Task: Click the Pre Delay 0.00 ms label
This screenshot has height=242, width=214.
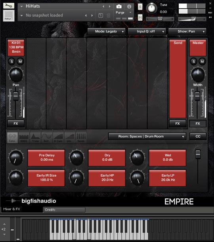Action: click(46, 158)
